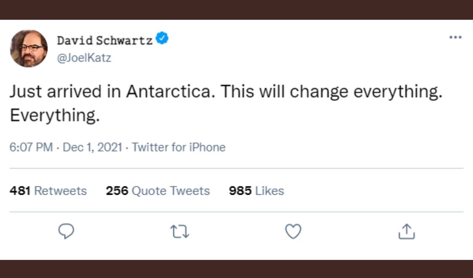Open the @JoelKatz handle link
The image size is (473, 278).
pos(84,58)
